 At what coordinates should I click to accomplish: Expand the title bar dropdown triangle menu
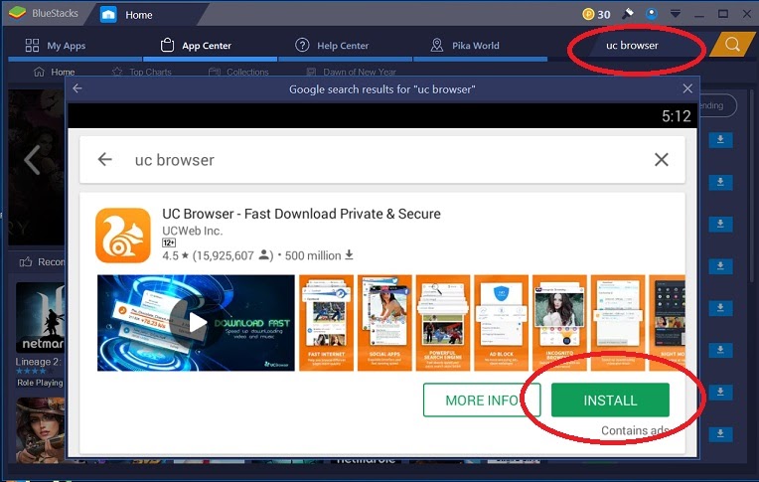(676, 14)
